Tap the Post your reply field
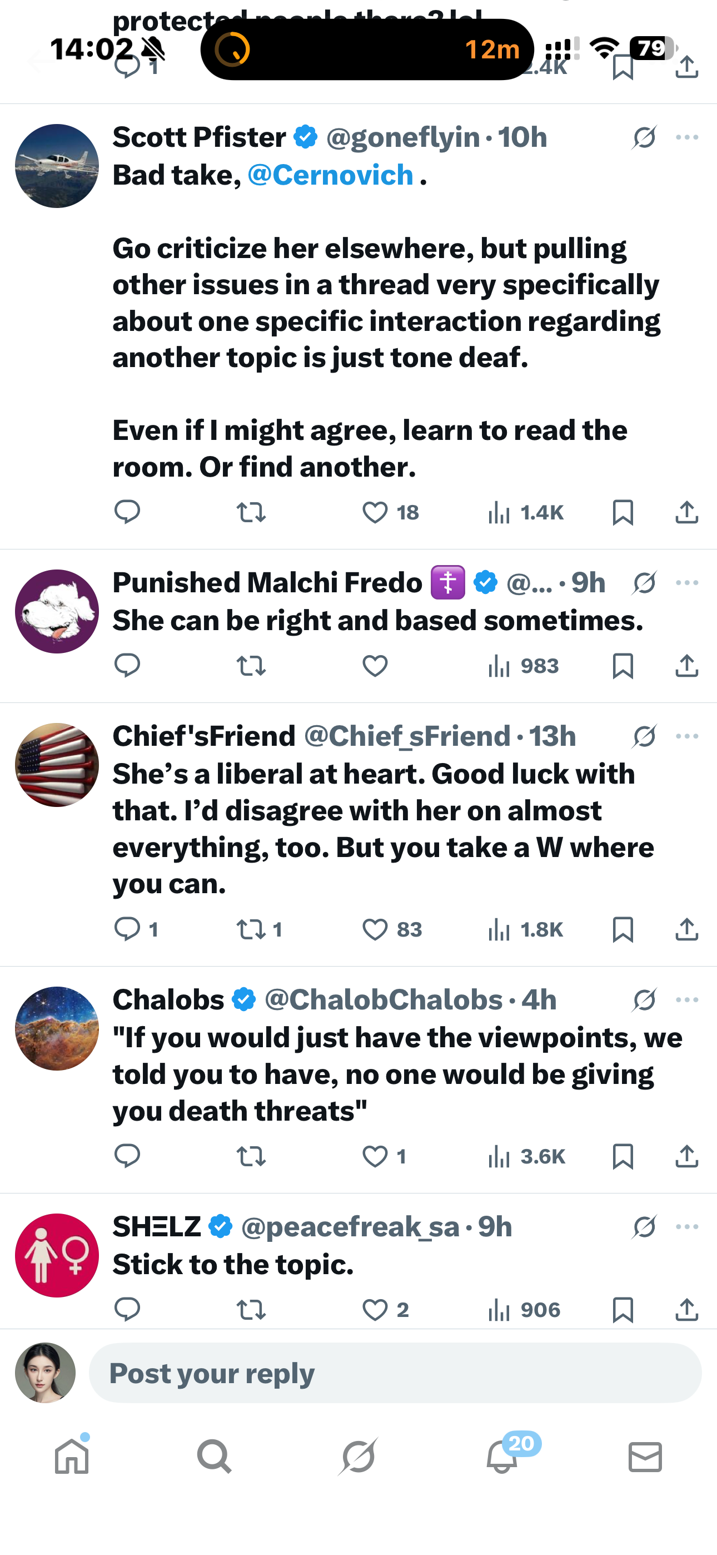The width and height of the screenshot is (717, 1555). point(395,1373)
